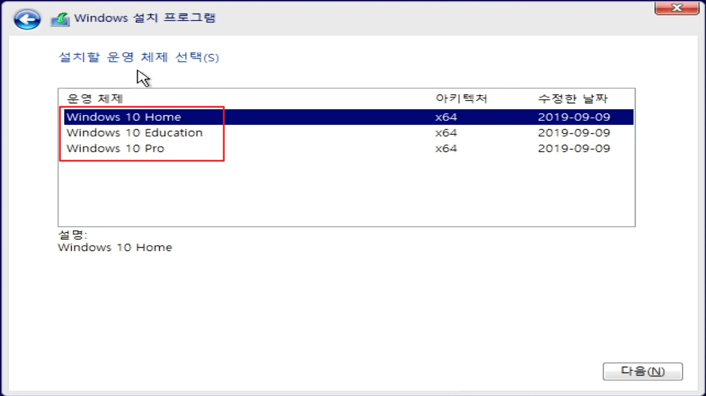Screen dimensions: 706x396
Task: Click the Windows 10 Home description text
Action: pyautogui.click(x=114, y=247)
